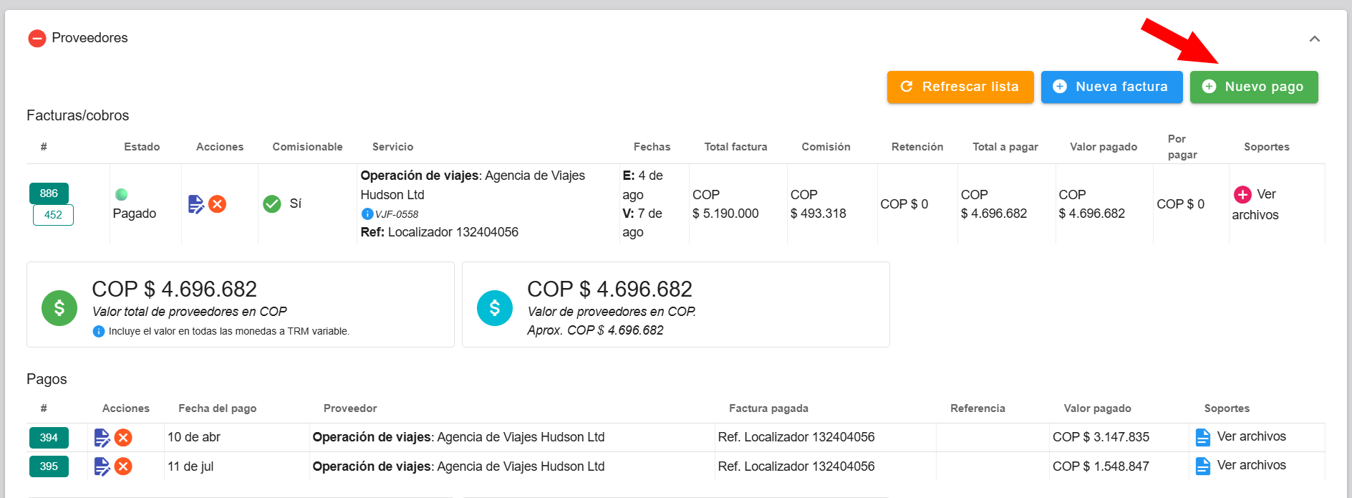Click edit icon for payment 394
This screenshot has width=1352, height=498.
102,437
